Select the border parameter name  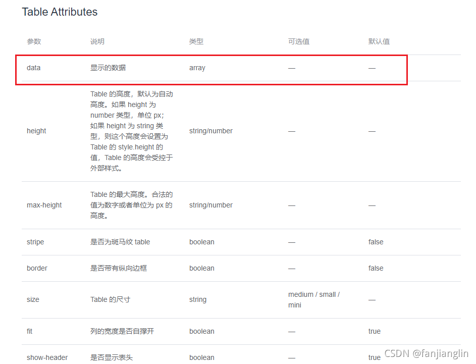pyautogui.click(x=37, y=268)
